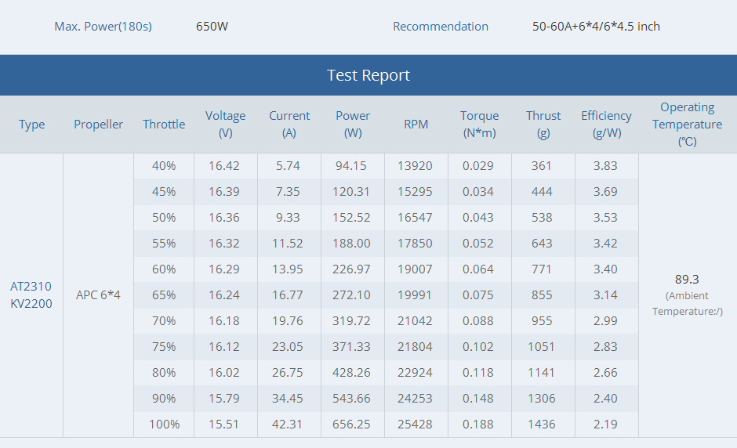Image resolution: width=737 pixels, height=448 pixels.
Task: Select the APC 6*4 propeller cell
Action: [98, 295]
